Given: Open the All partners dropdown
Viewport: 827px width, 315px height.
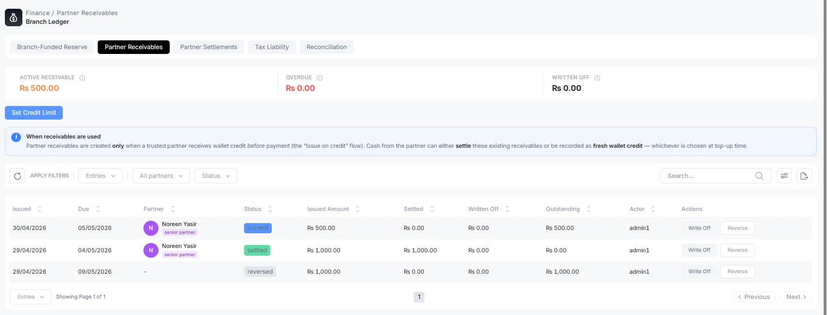Looking at the screenshot, I should click(x=161, y=176).
